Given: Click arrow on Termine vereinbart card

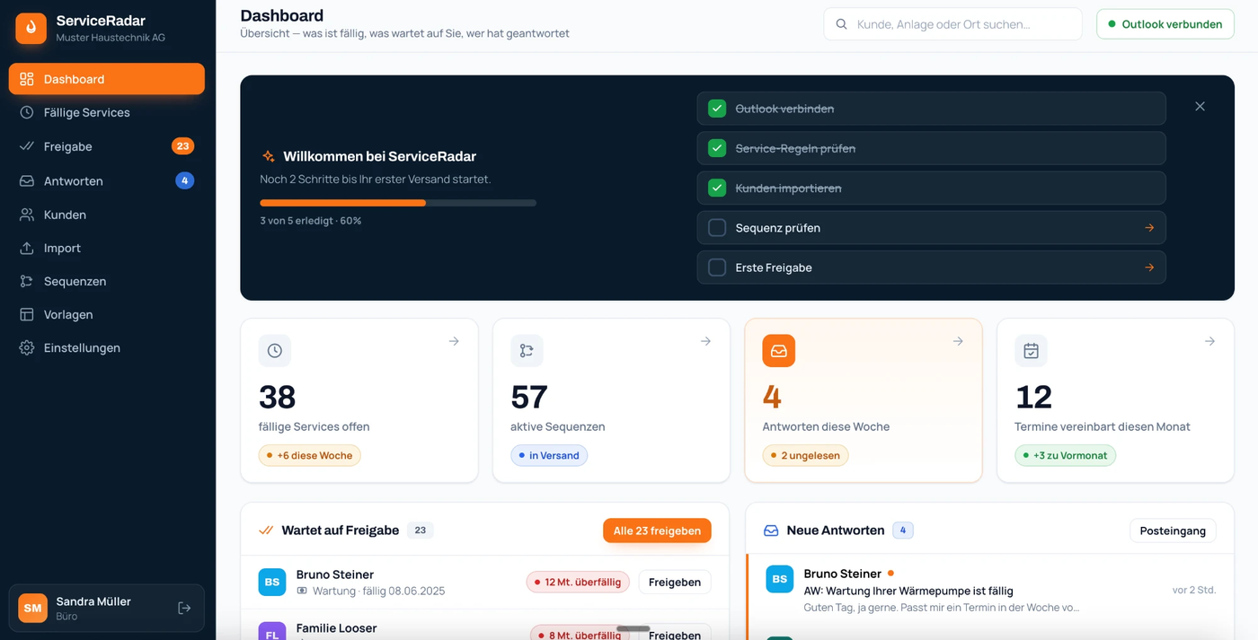Looking at the screenshot, I should [x=1209, y=341].
